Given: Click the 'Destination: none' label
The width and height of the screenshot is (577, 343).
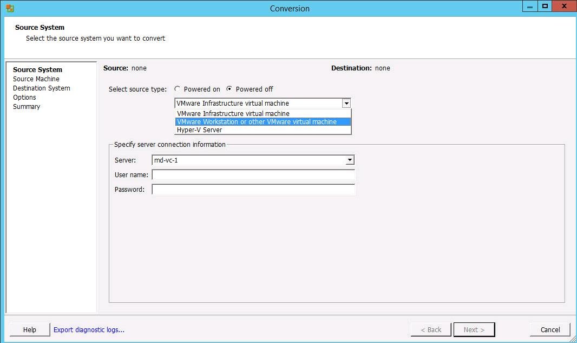Looking at the screenshot, I should [x=360, y=68].
